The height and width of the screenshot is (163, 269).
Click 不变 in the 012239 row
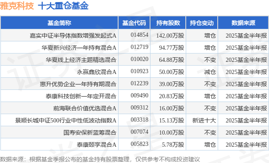pos(210,84)
